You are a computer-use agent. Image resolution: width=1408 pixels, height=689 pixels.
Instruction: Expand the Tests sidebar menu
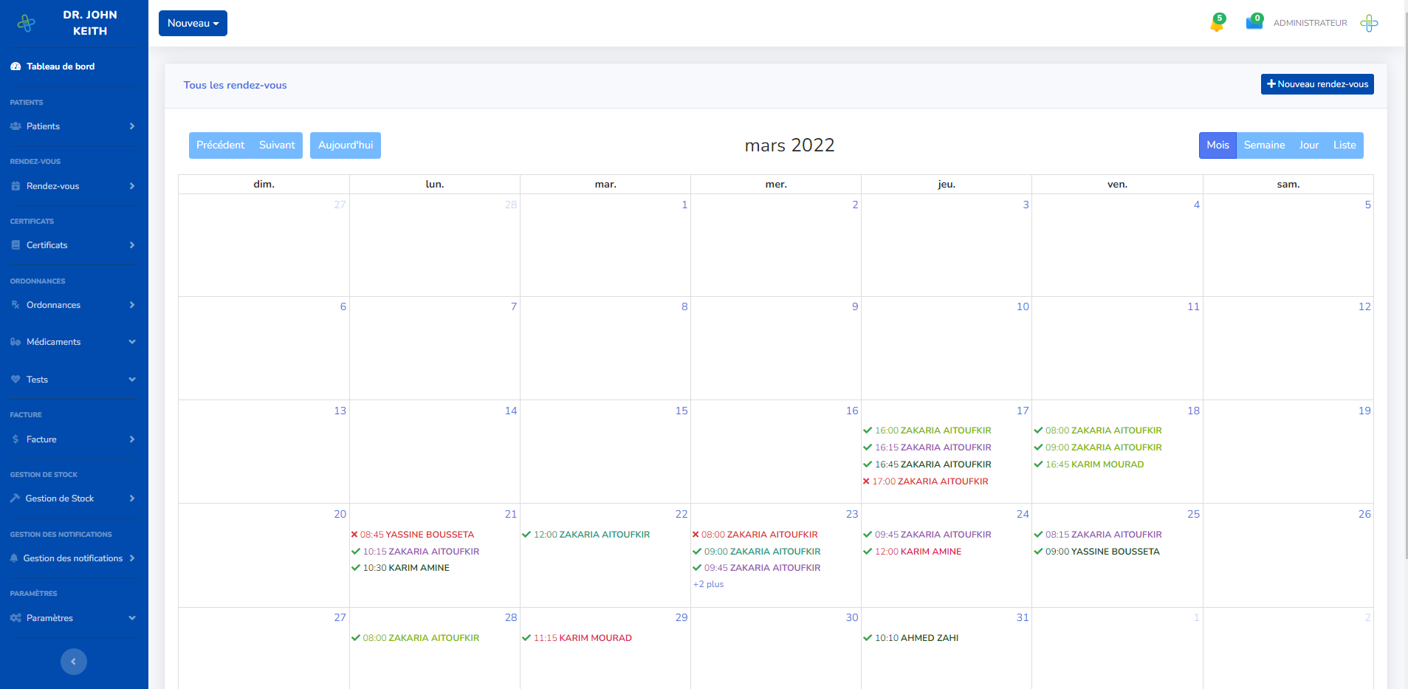(73, 380)
